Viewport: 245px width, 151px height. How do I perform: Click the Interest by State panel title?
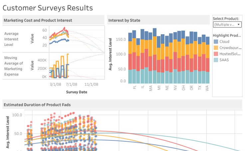click(x=124, y=20)
